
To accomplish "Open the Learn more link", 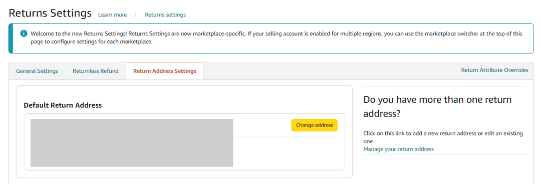I will [113, 15].
